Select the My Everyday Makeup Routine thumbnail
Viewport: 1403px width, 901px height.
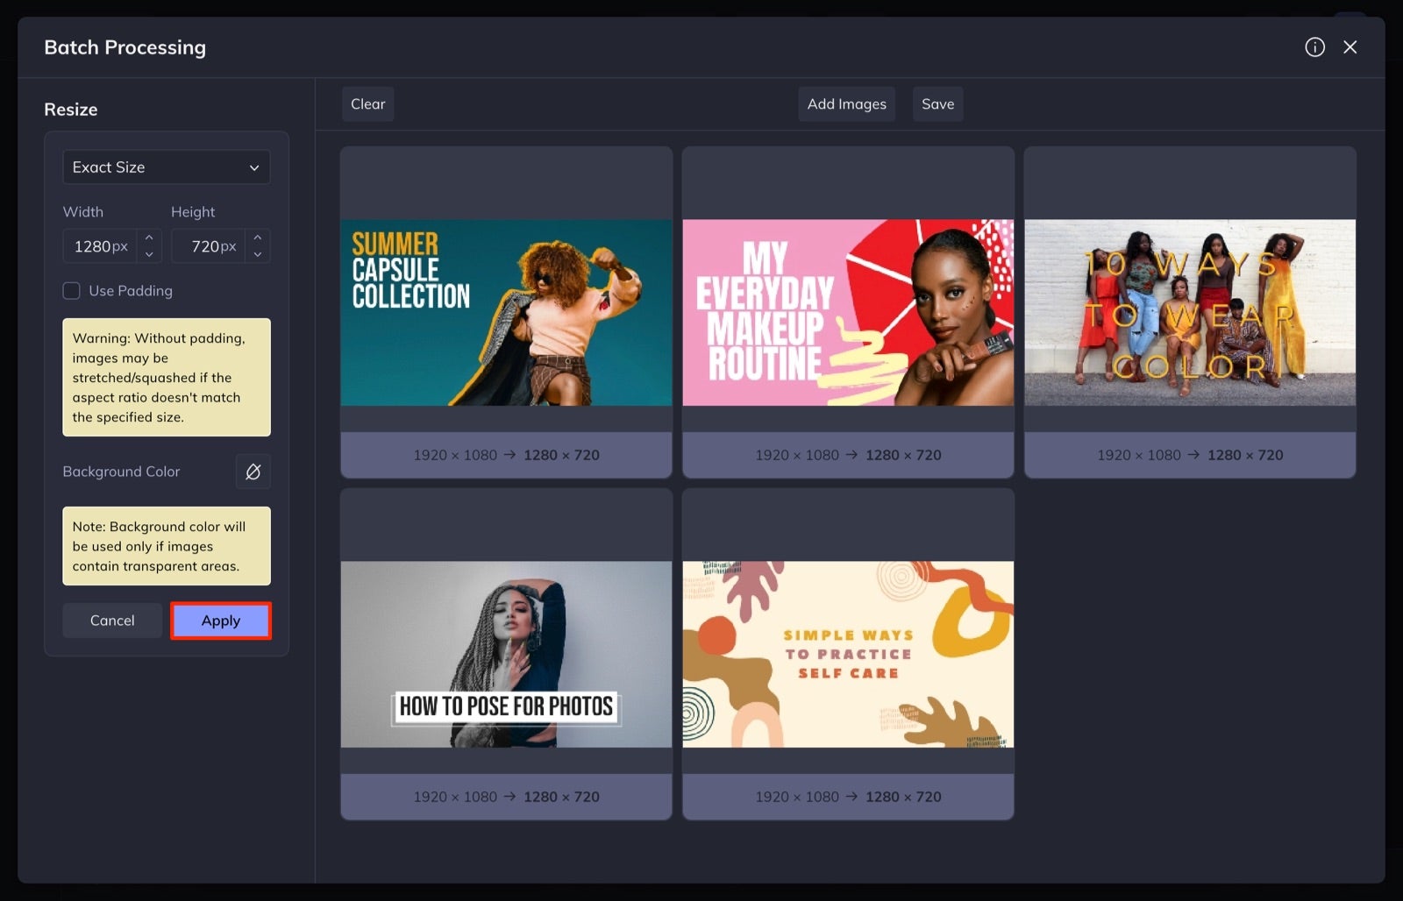(848, 313)
